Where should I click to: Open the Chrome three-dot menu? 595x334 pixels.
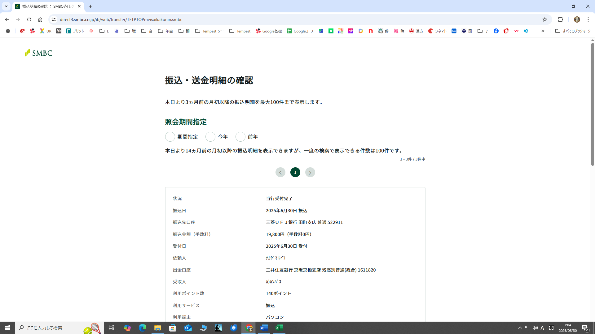[x=588, y=19]
